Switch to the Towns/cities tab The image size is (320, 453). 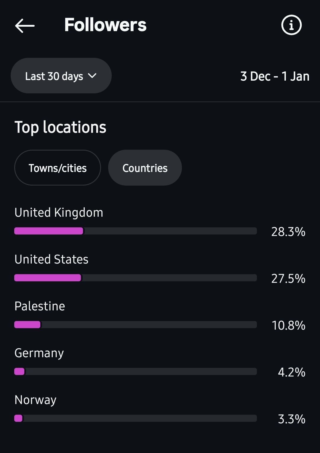[x=57, y=168]
